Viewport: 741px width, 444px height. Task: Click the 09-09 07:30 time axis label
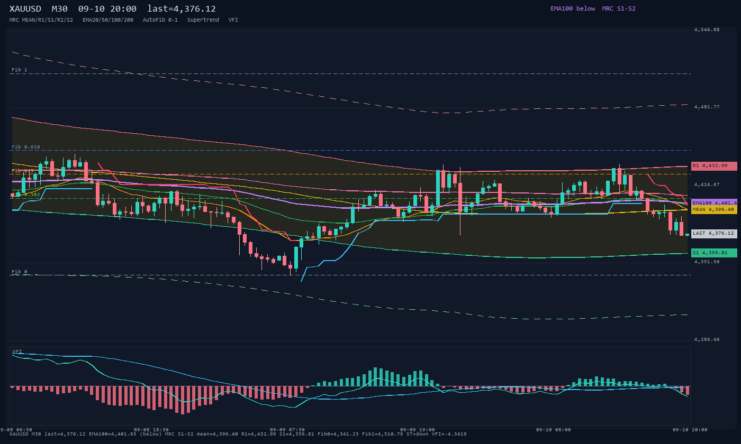(x=287, y=430)
